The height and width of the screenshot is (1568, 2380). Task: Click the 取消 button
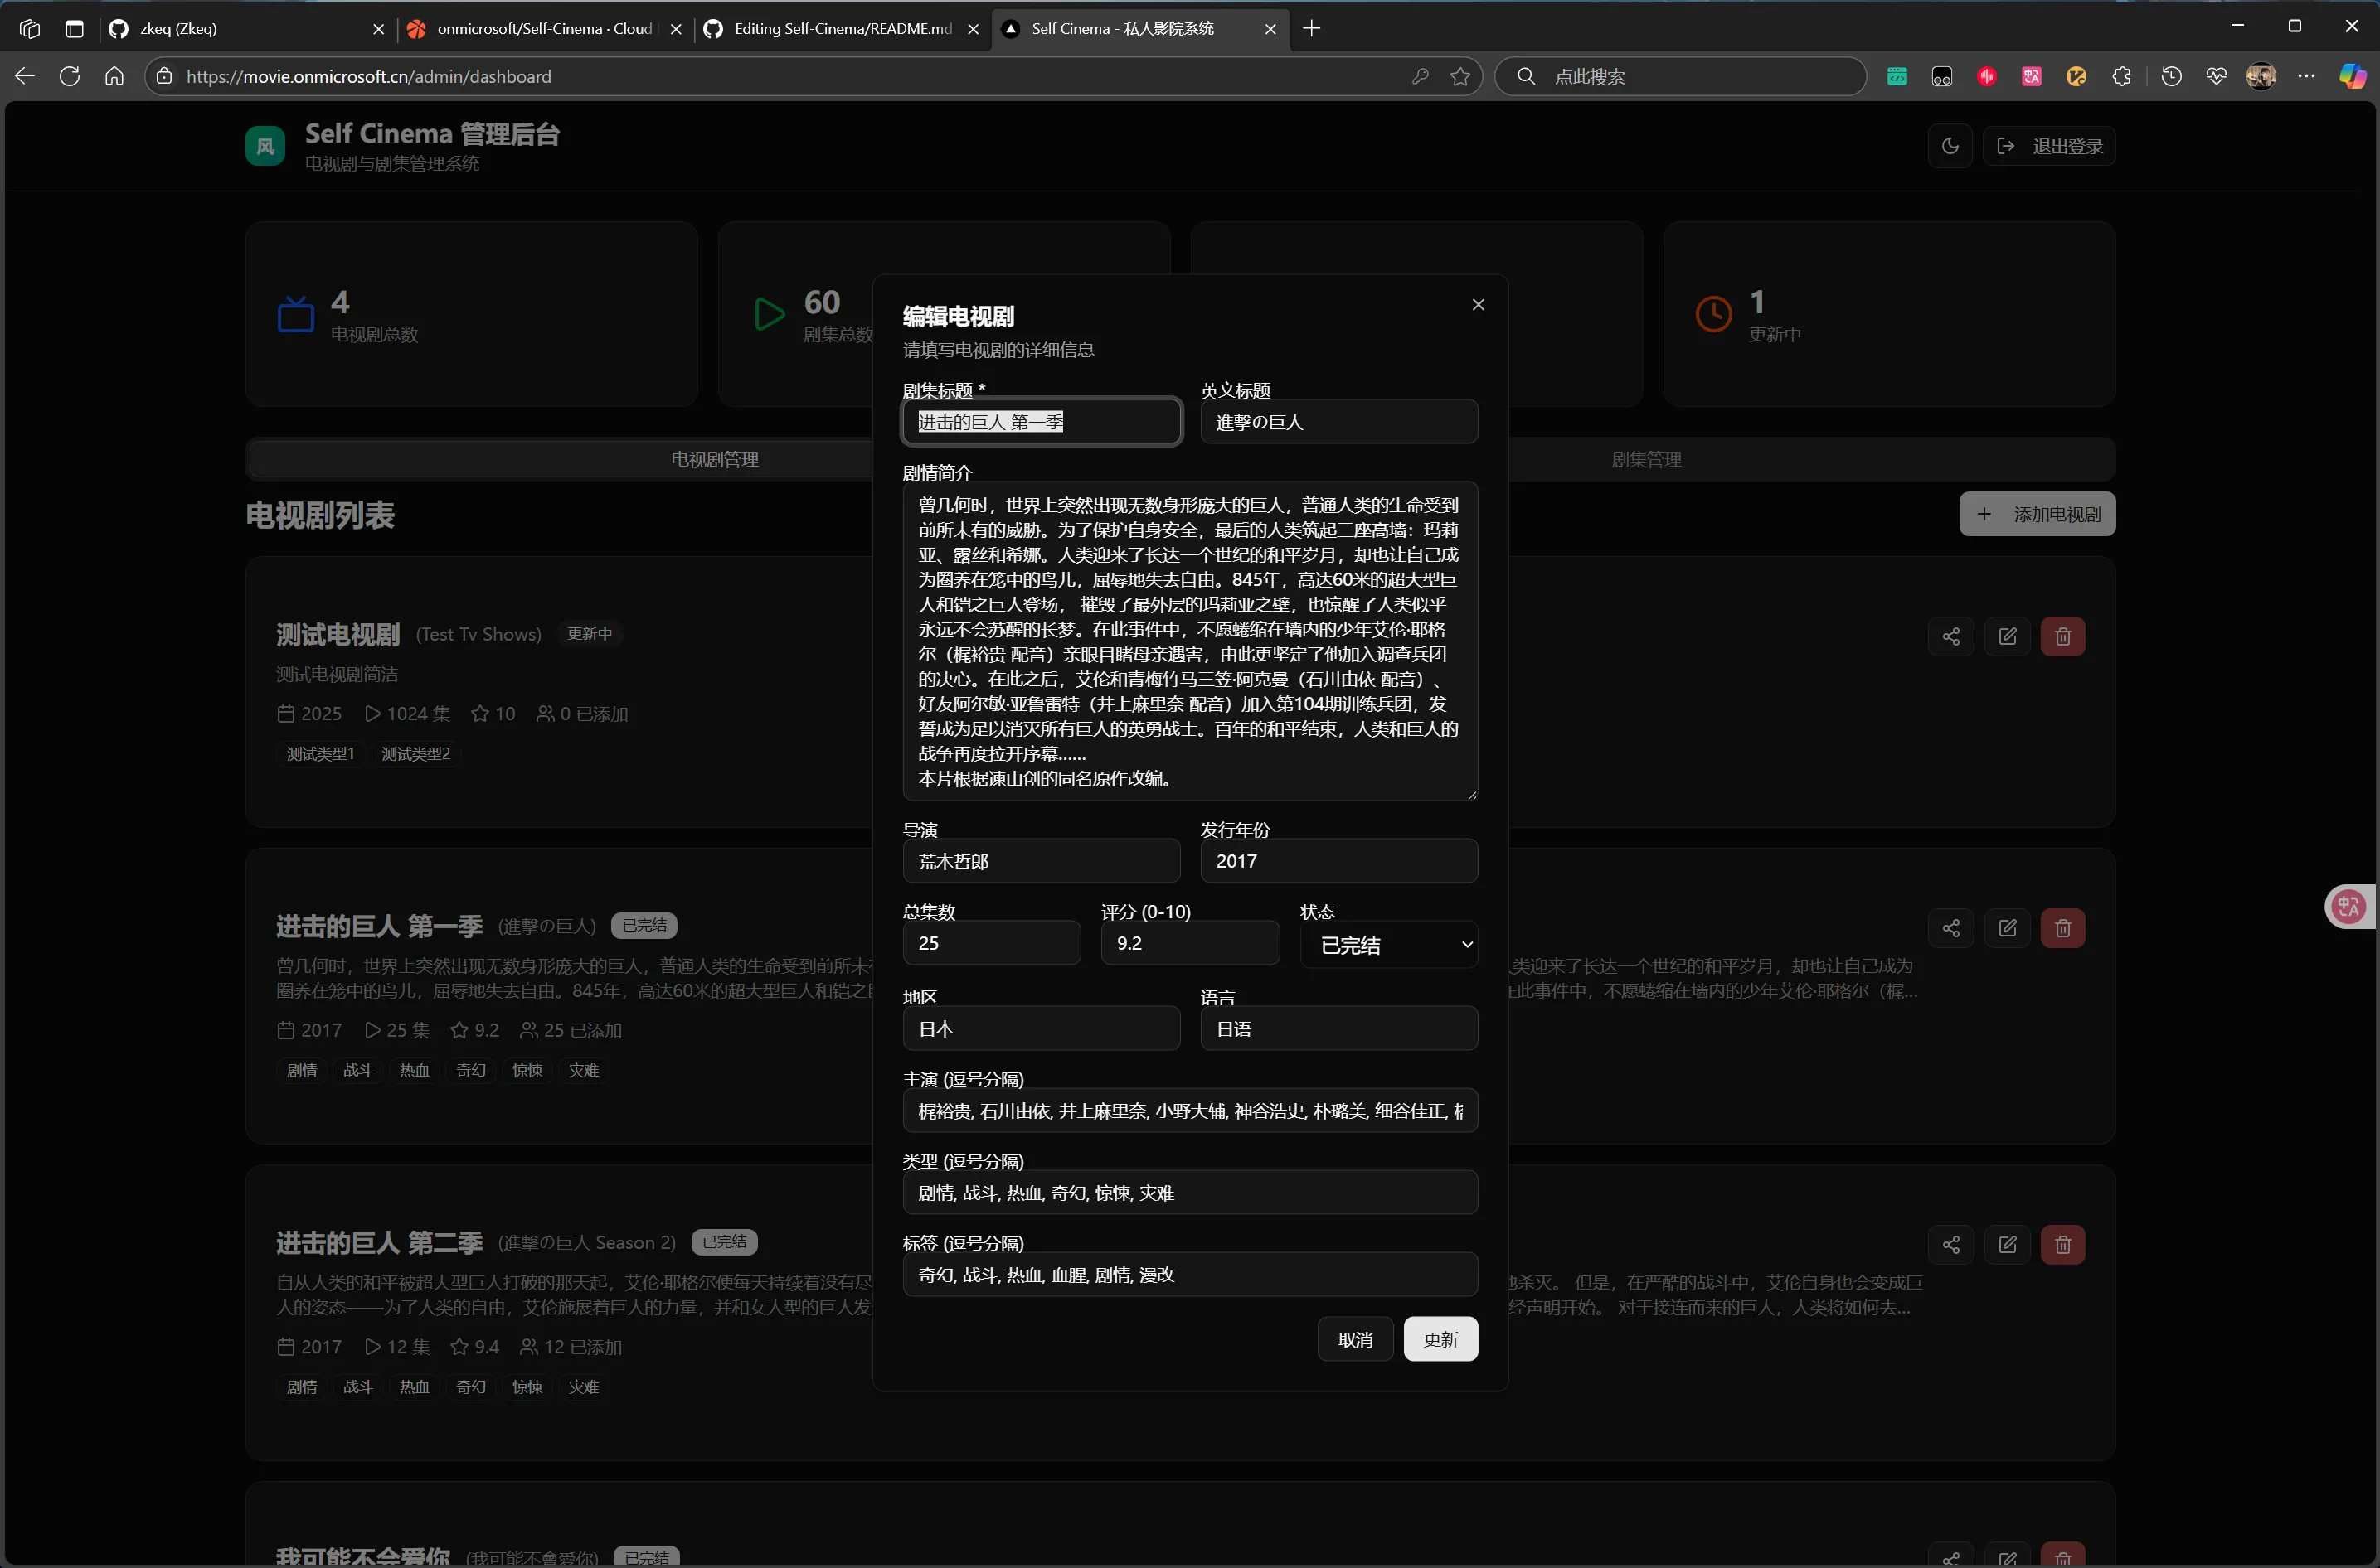1354,1340
